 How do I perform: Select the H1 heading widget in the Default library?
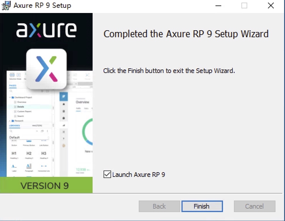14,153
